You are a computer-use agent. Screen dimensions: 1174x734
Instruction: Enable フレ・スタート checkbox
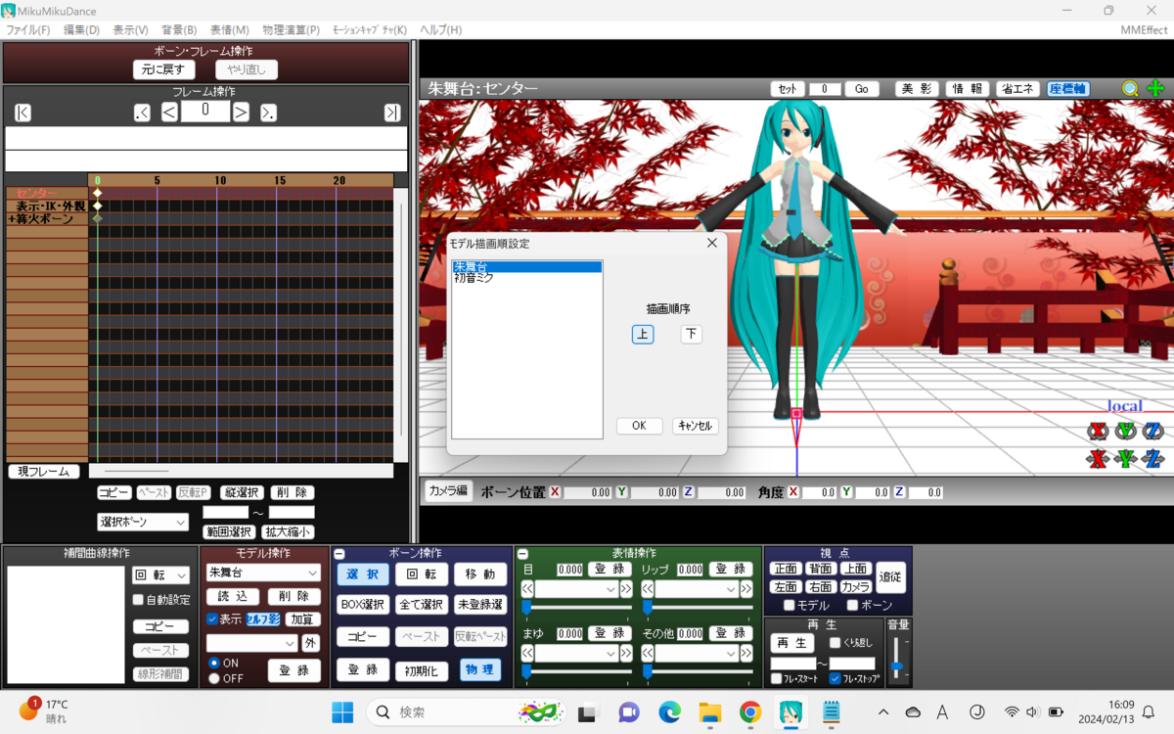776,678
